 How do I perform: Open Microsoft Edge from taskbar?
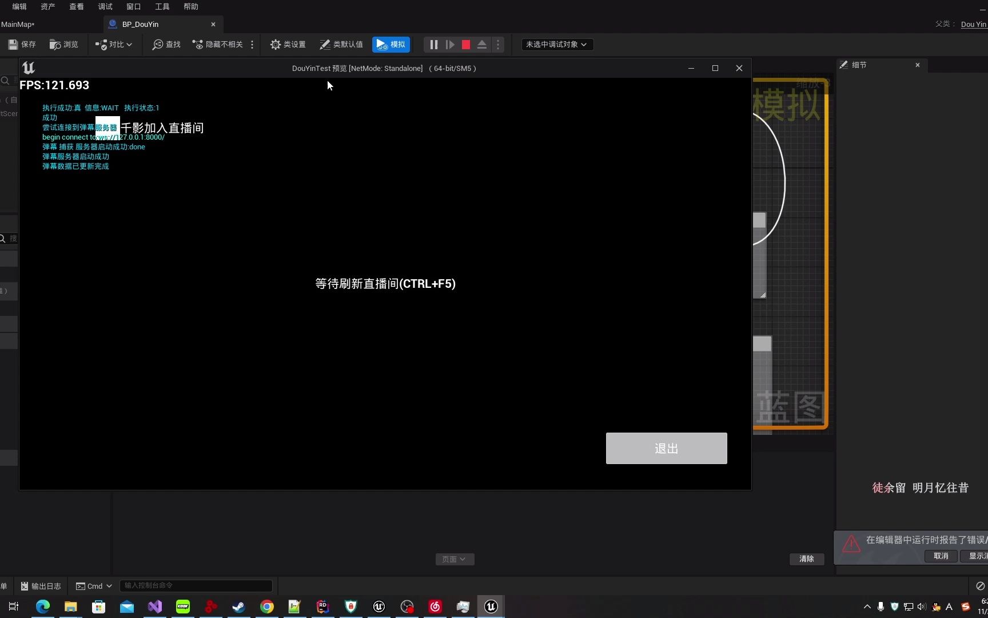click(x=43, y=607)
